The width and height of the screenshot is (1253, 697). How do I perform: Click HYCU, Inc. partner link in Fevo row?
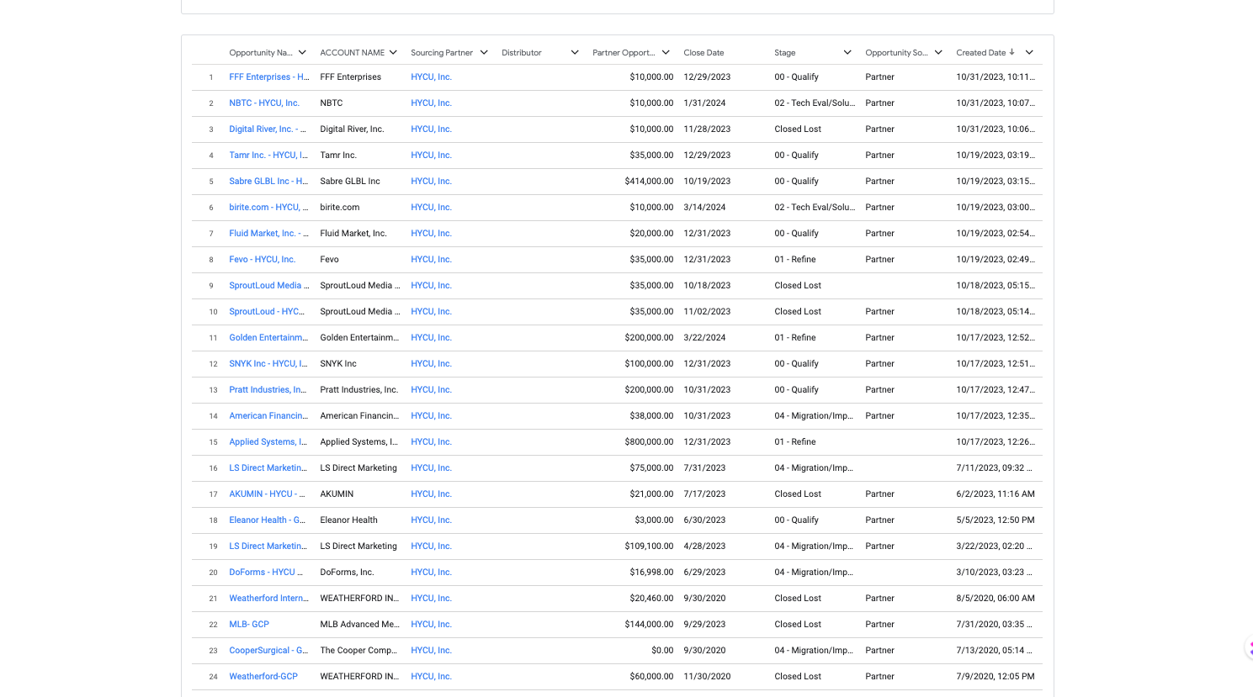[431, 260]
